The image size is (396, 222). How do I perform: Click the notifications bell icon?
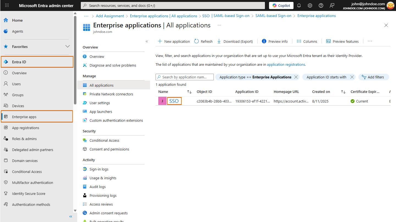click(299, 5)
